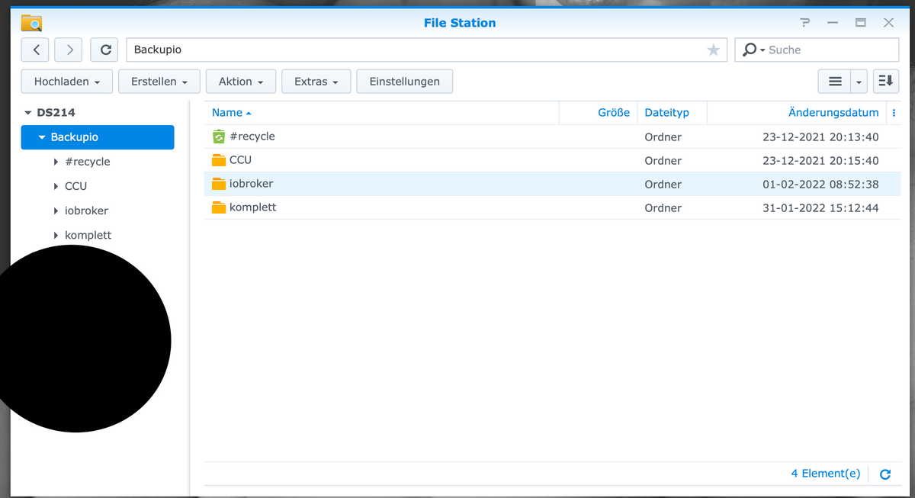
Task: Select the #recycle row name in the file list
Action: click(252, 137)
